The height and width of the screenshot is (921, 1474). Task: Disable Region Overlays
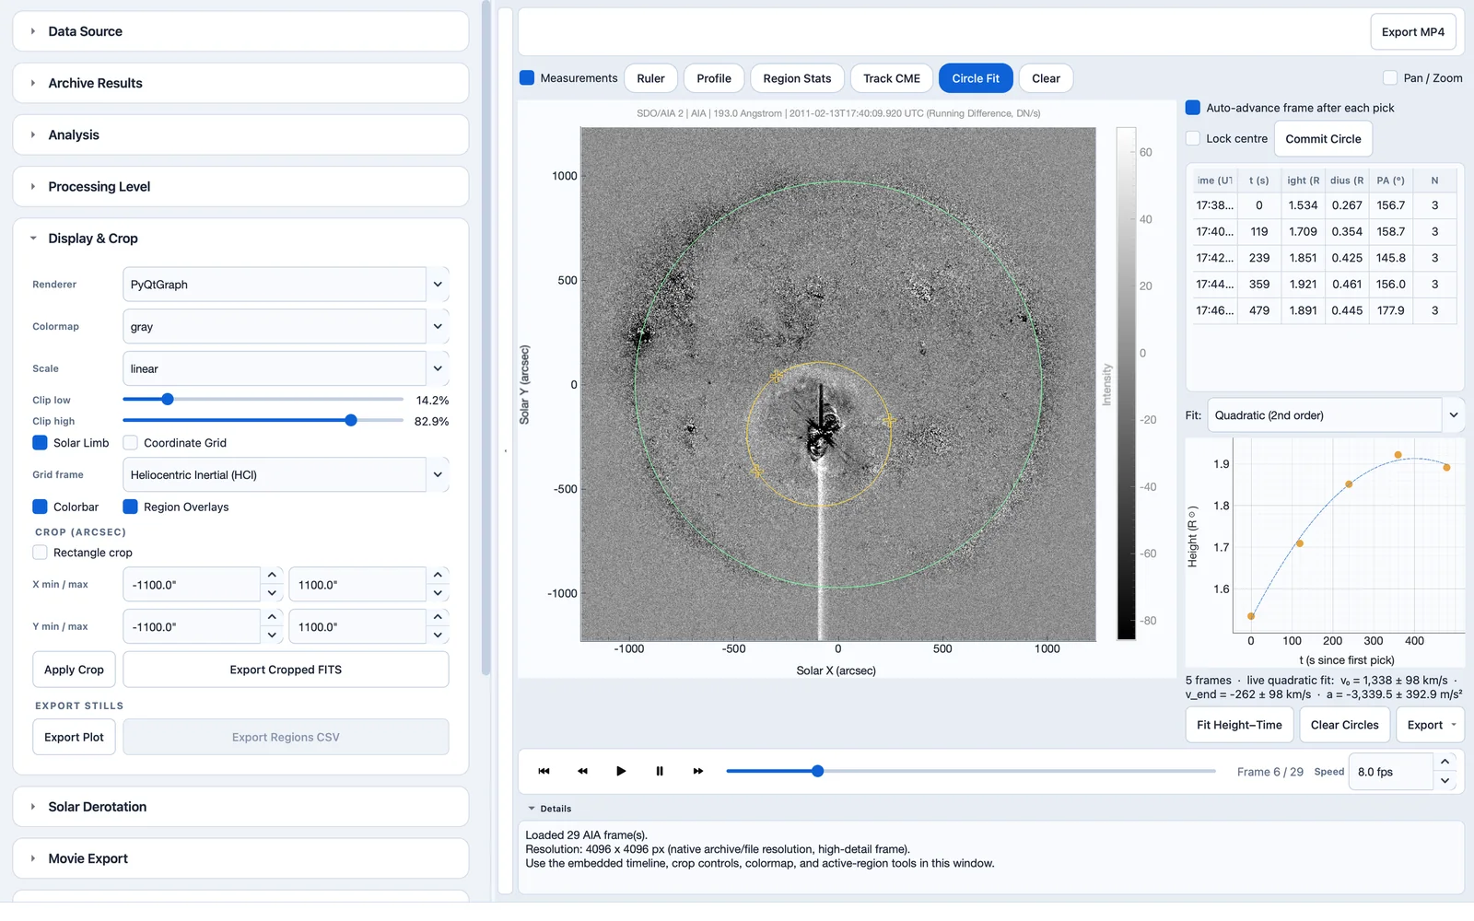131,507
